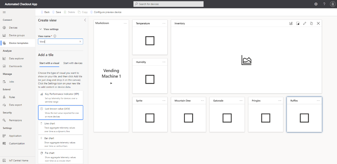
Task: Click Inventory tile size icon
Action: tap(298, 23)
